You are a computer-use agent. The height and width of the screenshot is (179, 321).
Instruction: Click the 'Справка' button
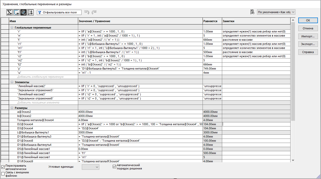[x=308, y=52]
